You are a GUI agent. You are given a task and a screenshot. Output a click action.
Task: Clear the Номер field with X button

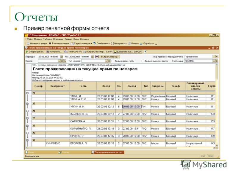(x=62, y=61)
